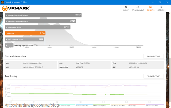This screenshot has height=108, width=171.
Task: Click the score 13797
Action: pyautogui.click(x=78, y=15)
